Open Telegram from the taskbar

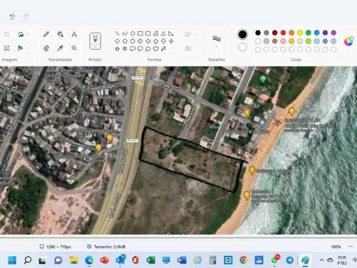289,260
